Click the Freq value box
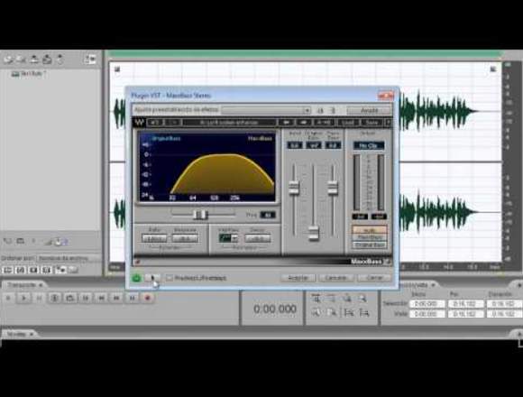 [x=268, y=215]
